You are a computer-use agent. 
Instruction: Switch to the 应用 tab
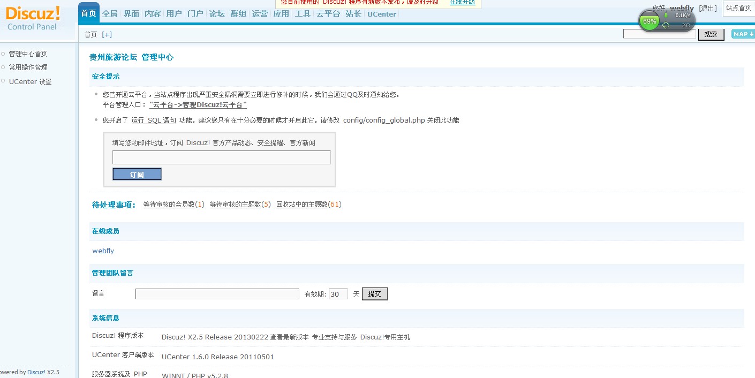coord(281,14)
